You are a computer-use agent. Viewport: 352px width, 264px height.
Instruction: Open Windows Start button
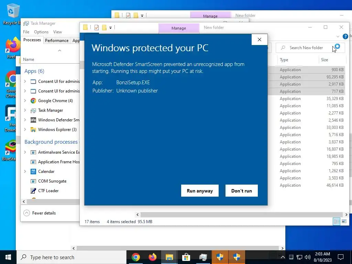tap(8, 257)
